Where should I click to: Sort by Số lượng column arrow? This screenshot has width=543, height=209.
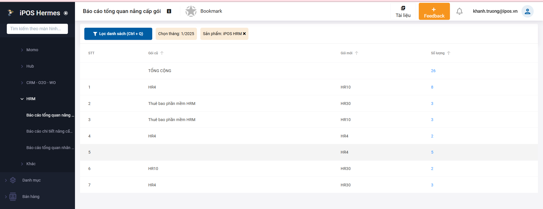coord(448,53)
